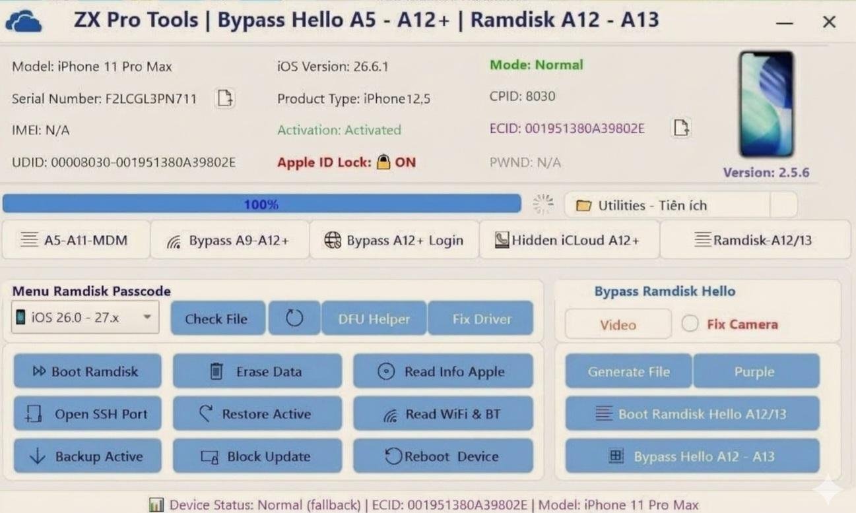This screenshot has height=513, width=856.
Task: Click 'Bypass Ramdisk Hello' heading
Action: pyautogui.click(x=665, y=291)
